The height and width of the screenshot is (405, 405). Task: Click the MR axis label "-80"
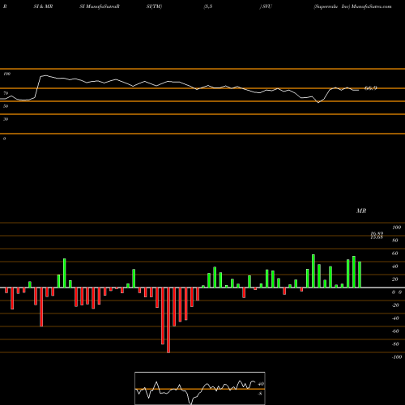coord(395,344)
